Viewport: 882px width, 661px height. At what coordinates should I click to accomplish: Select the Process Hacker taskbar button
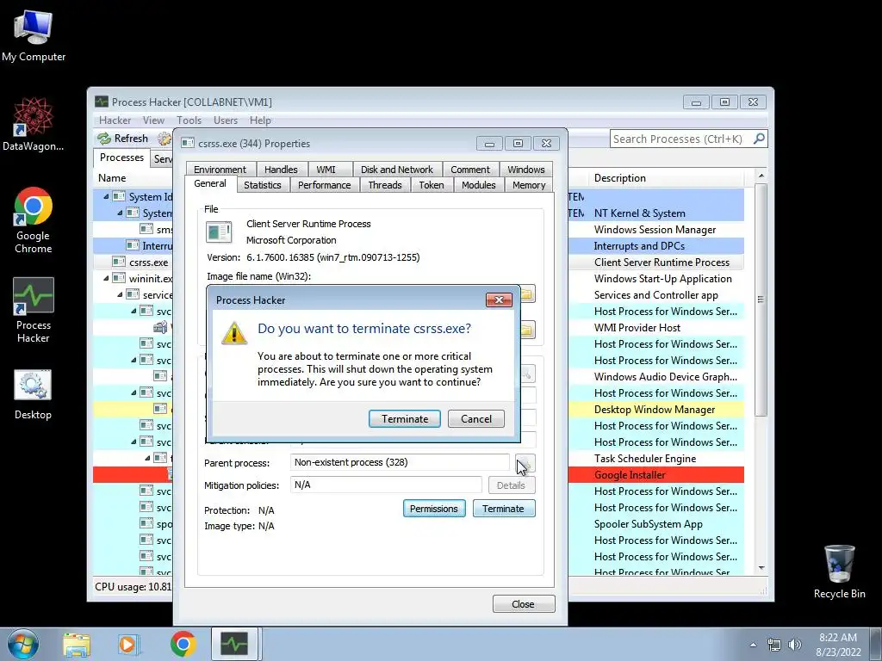(x=234, y=644)
